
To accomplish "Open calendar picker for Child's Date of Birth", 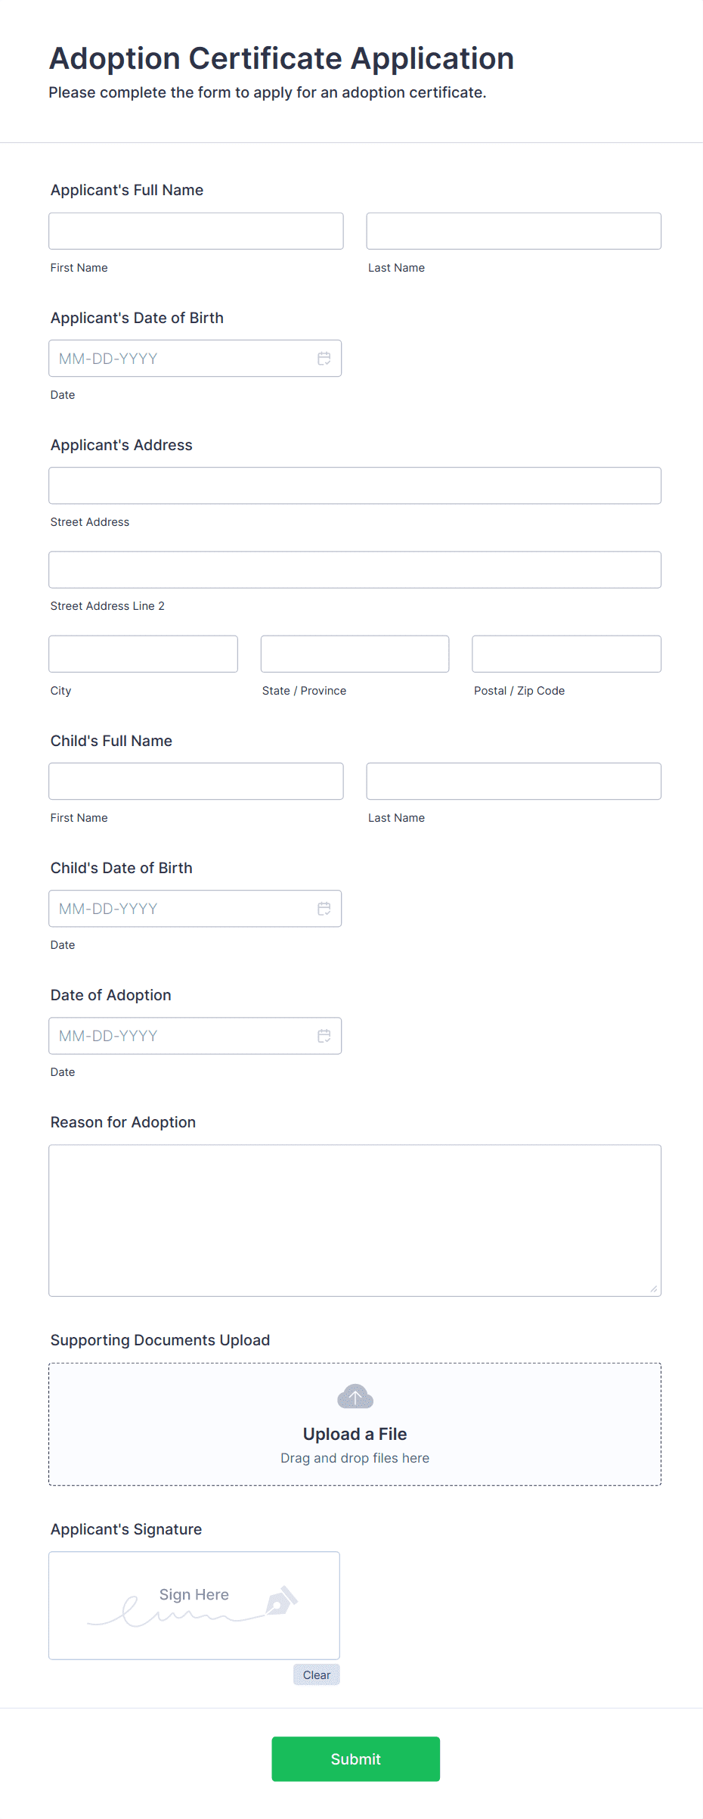I will point(324,909).
